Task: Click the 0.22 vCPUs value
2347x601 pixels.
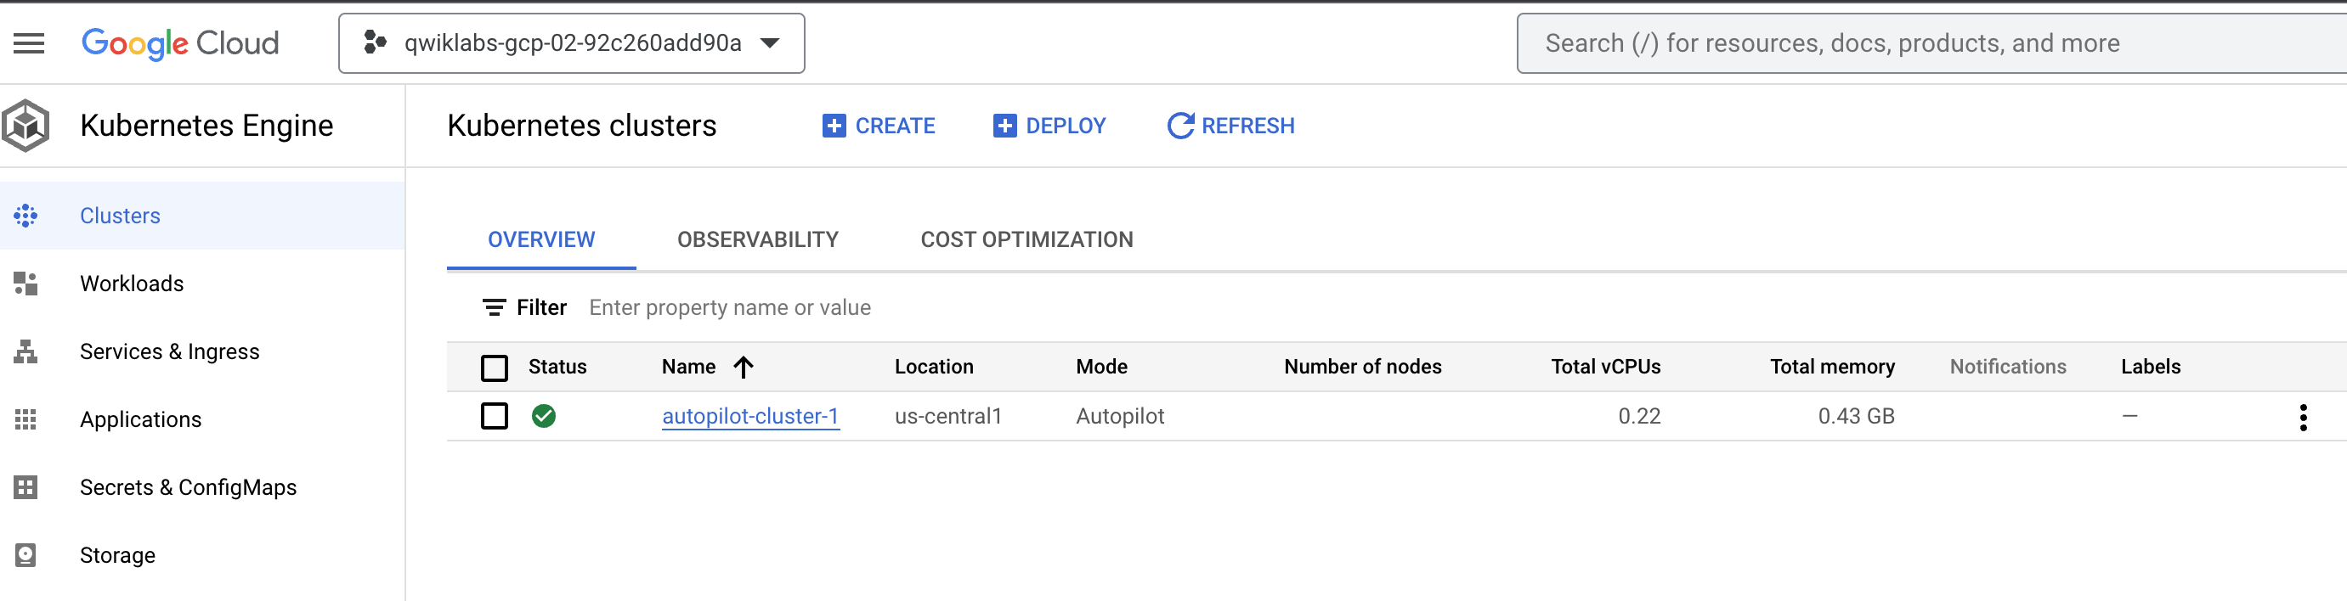Action: pyautogui.click(x=1639, y=416)
